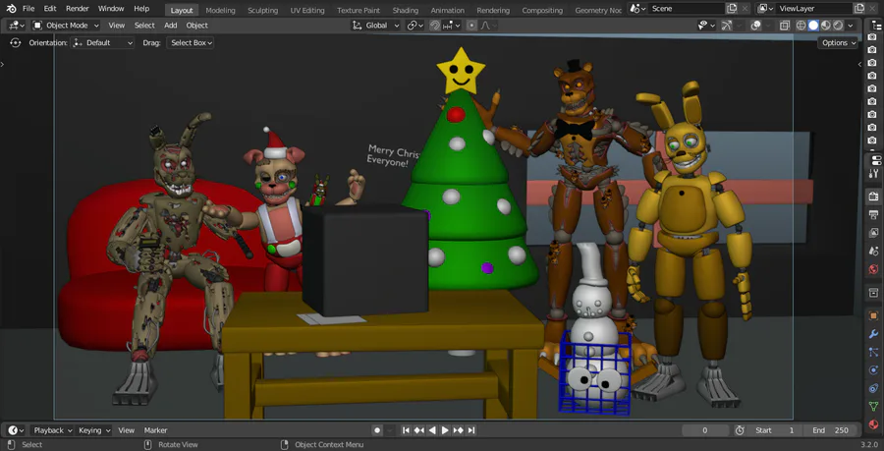The image size is (884, 451).
Task: Open selectability and visibility dropdown
Action: [x=706, y=26]
